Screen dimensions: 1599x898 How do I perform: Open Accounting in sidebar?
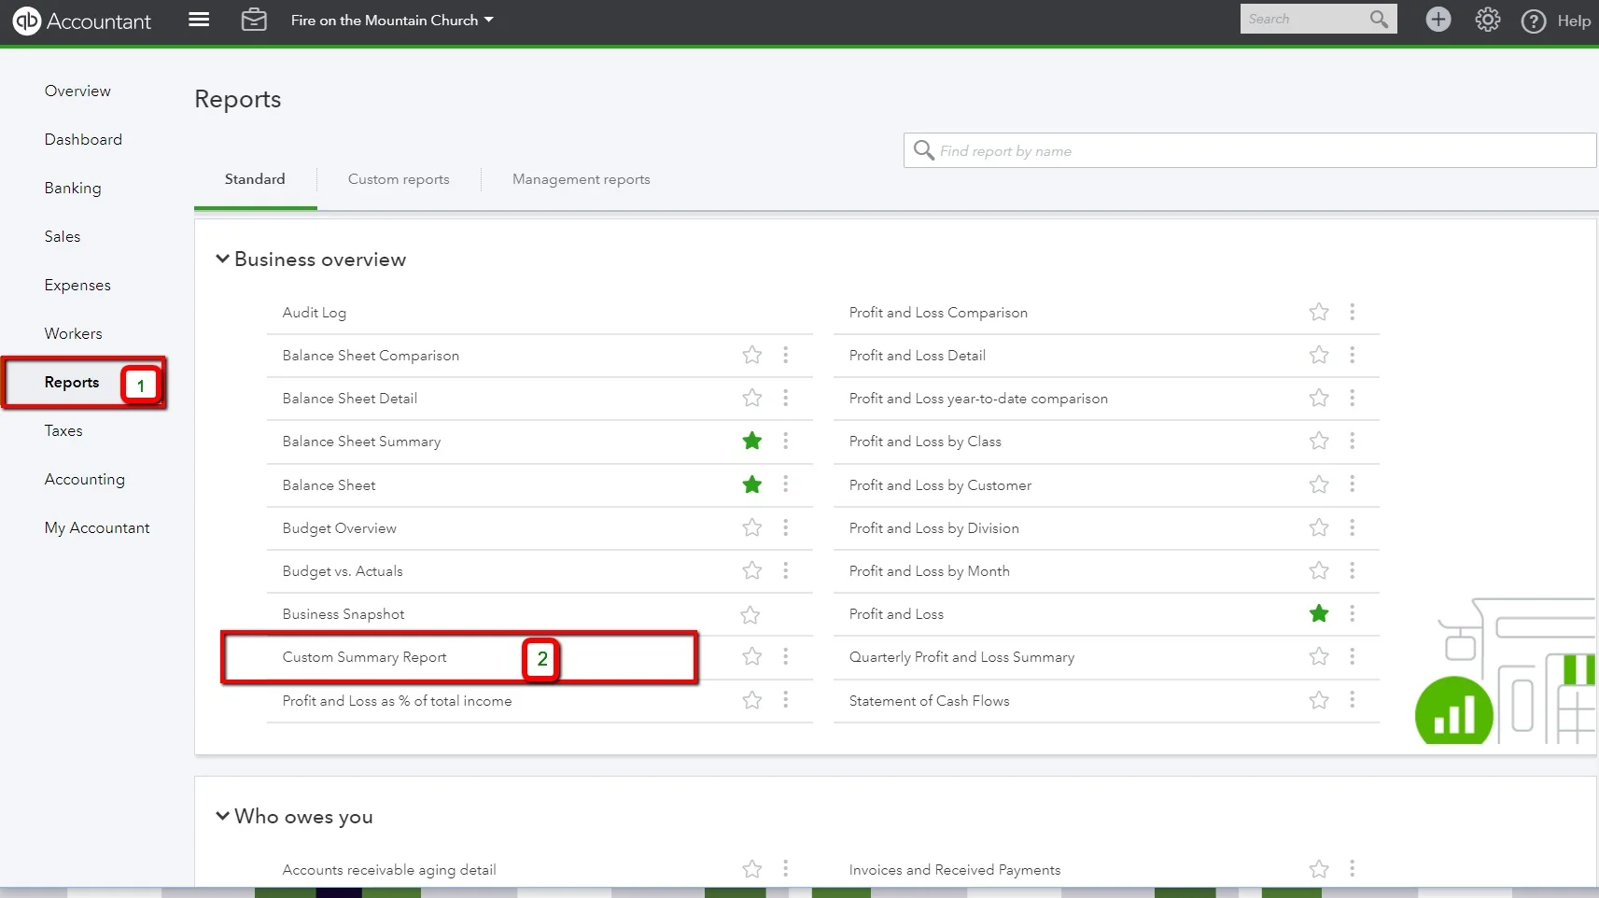click(x=85, y=479)
